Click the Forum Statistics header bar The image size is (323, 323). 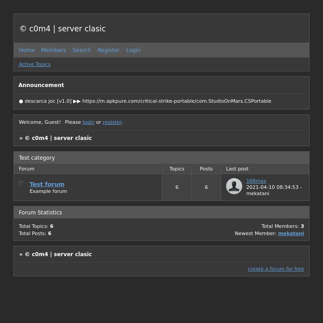(40, 213)
